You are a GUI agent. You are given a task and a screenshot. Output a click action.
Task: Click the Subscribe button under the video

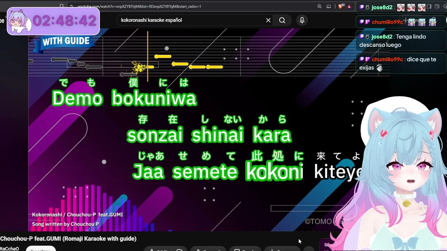[x=41, y=249]
